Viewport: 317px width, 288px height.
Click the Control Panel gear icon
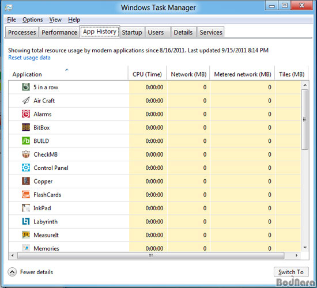[x=26, y=168]
